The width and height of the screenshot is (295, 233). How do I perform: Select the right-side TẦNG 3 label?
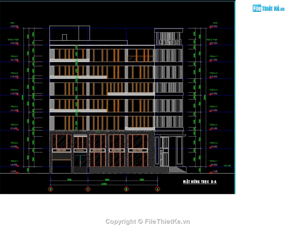tap(214, 125)
